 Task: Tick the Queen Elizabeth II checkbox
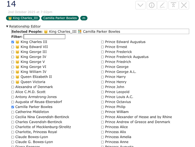coord(13,77)
